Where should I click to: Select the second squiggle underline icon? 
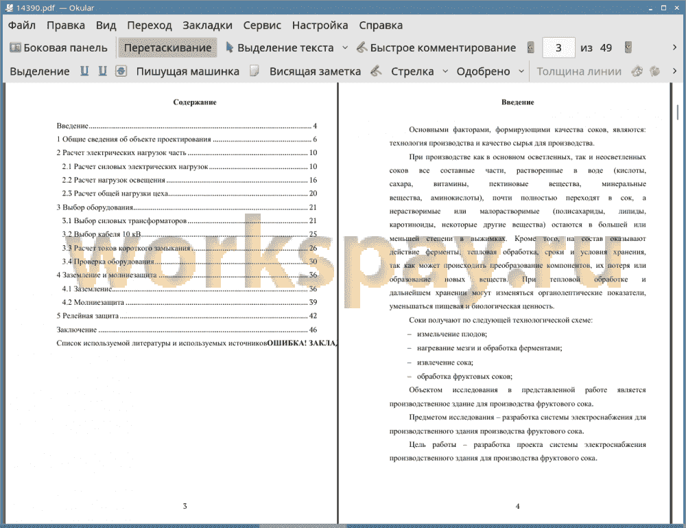(x=102, y=71)
